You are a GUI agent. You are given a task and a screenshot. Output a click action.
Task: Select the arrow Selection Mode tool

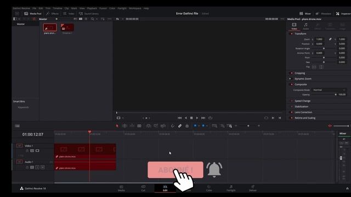point(117,126)
